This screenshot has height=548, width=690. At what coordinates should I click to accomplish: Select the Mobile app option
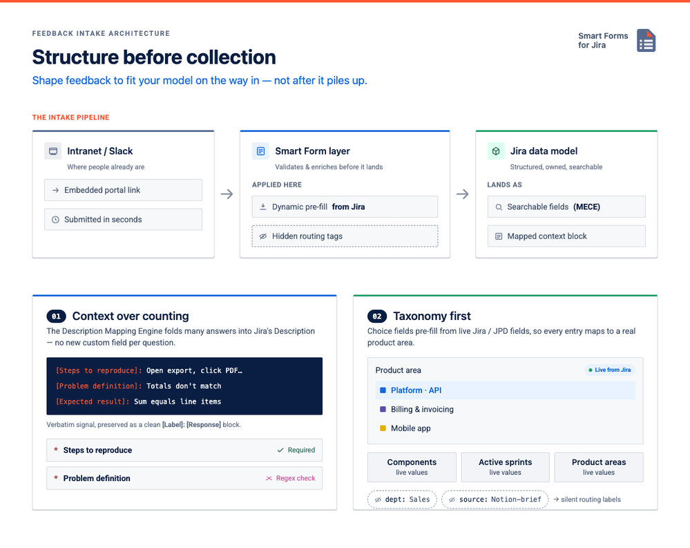coord(505,428)
